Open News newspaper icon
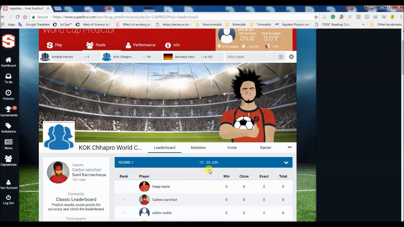This screenshot has height=227, width=404. pyautogui.click(x=9, y=142)
